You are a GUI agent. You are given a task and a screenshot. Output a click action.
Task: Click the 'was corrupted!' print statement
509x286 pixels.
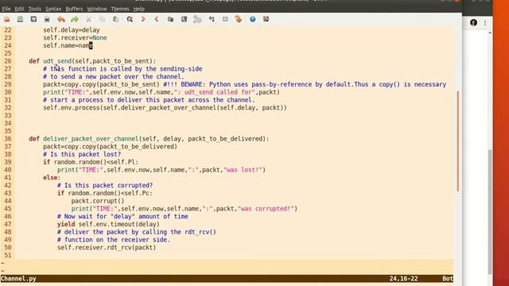click(185, 209)
